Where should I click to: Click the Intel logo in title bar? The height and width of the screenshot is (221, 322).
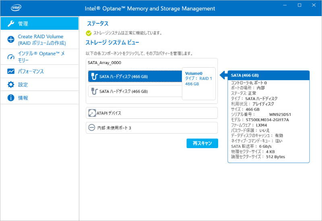point(16,8)
